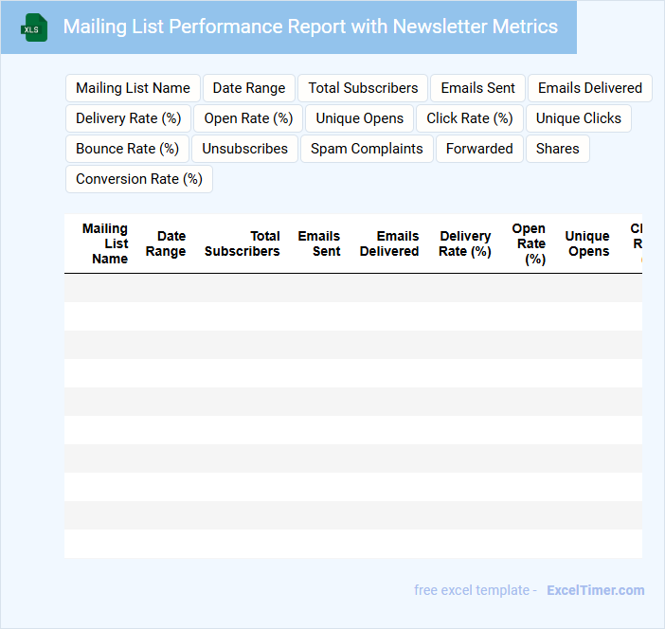Open the ExcelTimer.com link

pos(595,590)
